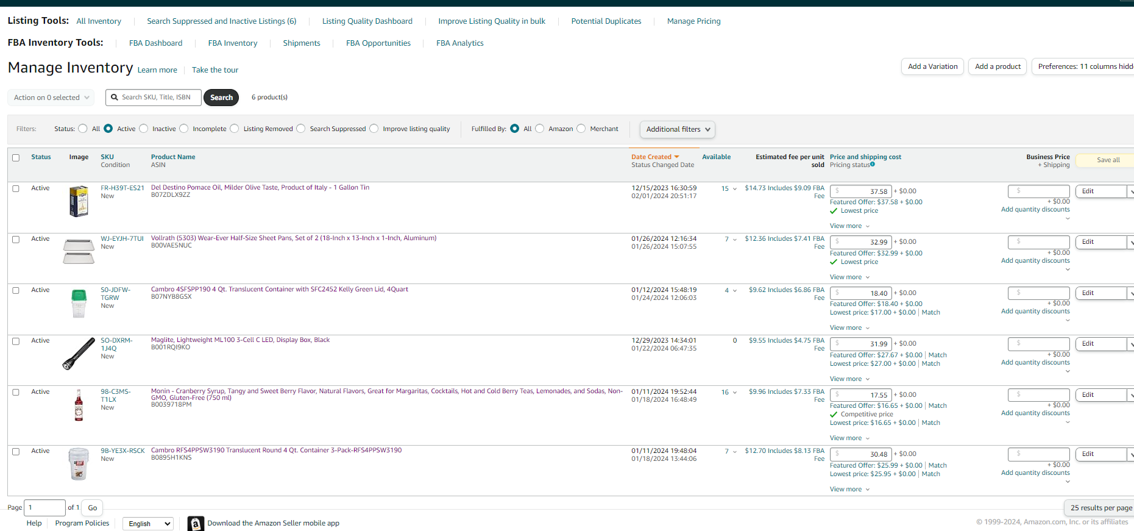Open the English language selector
Image resolution: width=1134 pixels, height=531 pixels.
[148, 524]
